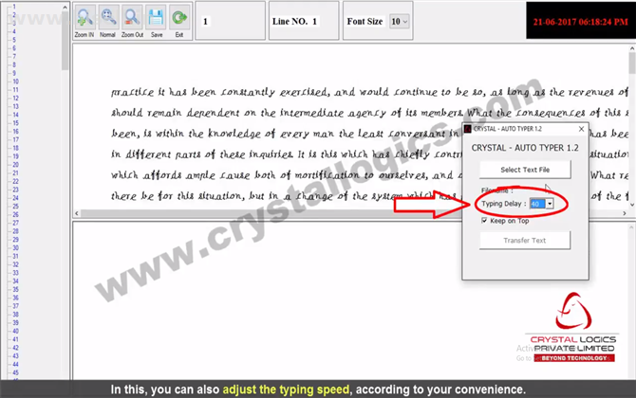The height and width of the screenshot is (398, 636).
Task: Click the Select Text File button
Action: pyautogui.click(x=525, y=170)
